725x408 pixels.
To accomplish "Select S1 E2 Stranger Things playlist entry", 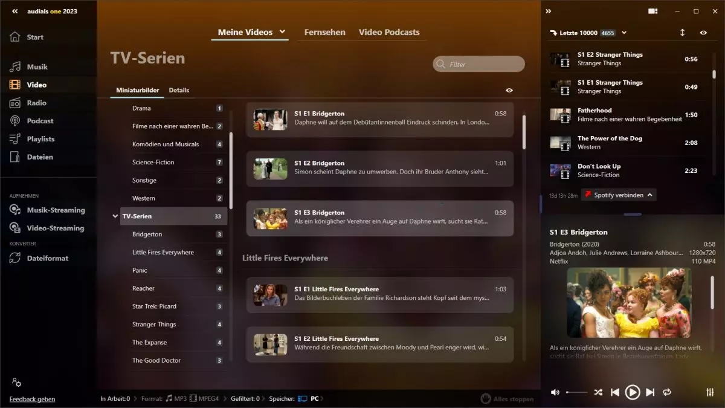I will click(x=625, y=59).
